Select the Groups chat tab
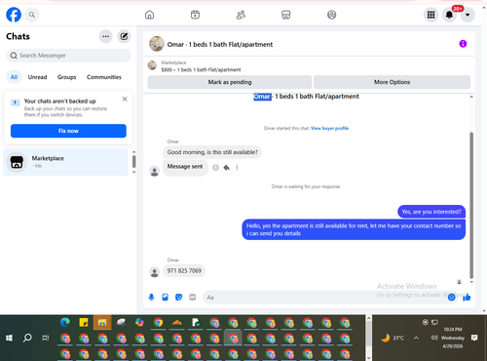Viewport: 487px width, 361px height. pos(66,77)
